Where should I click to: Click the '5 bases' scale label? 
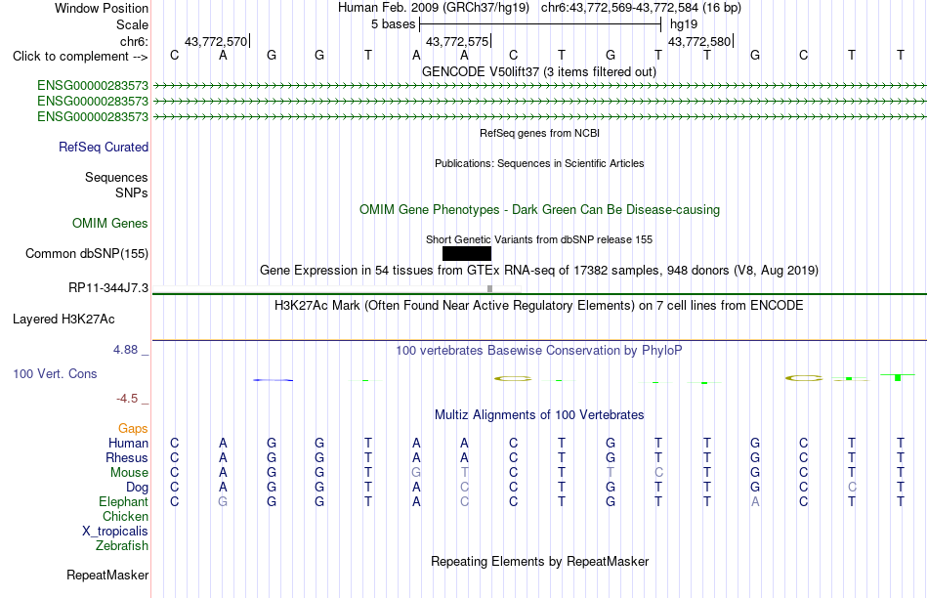click(x=393, y=24)
